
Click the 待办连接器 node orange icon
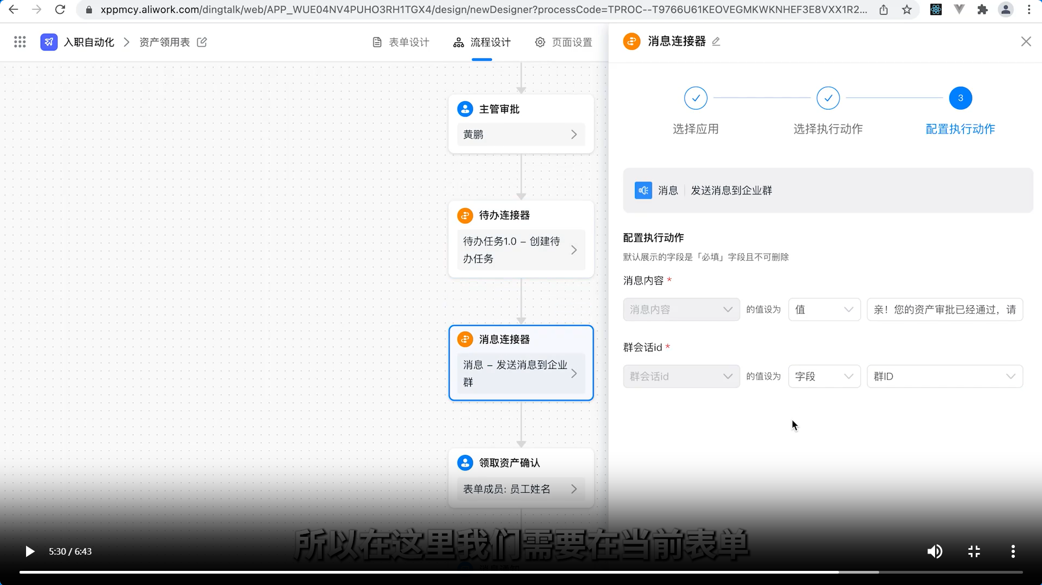(465, 215)
